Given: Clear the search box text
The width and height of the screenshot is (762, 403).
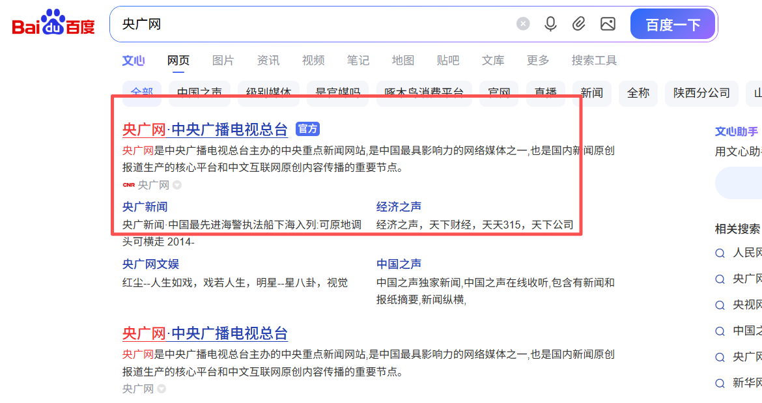Looking at the screenshot, I should coord(523,24).
